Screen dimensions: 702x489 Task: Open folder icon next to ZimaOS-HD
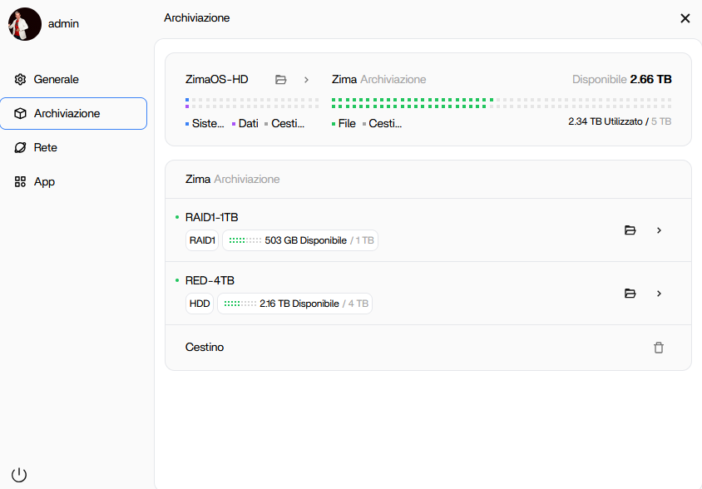coord(281,80)
